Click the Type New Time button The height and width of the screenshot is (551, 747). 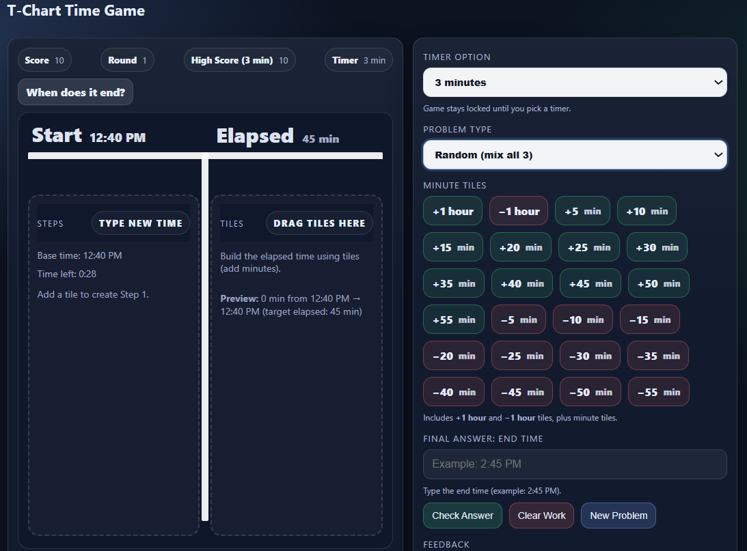140,223
